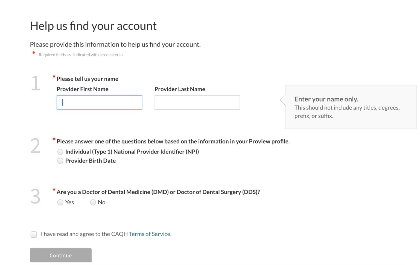Click the Provider First Name input field
Screen dimensions: 420x265
(x=99, y=102)
